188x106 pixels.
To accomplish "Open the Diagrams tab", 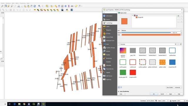I will (110, 30).
